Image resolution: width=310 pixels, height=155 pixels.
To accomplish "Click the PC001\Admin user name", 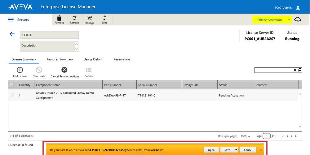I will click(x=283, y=8).
